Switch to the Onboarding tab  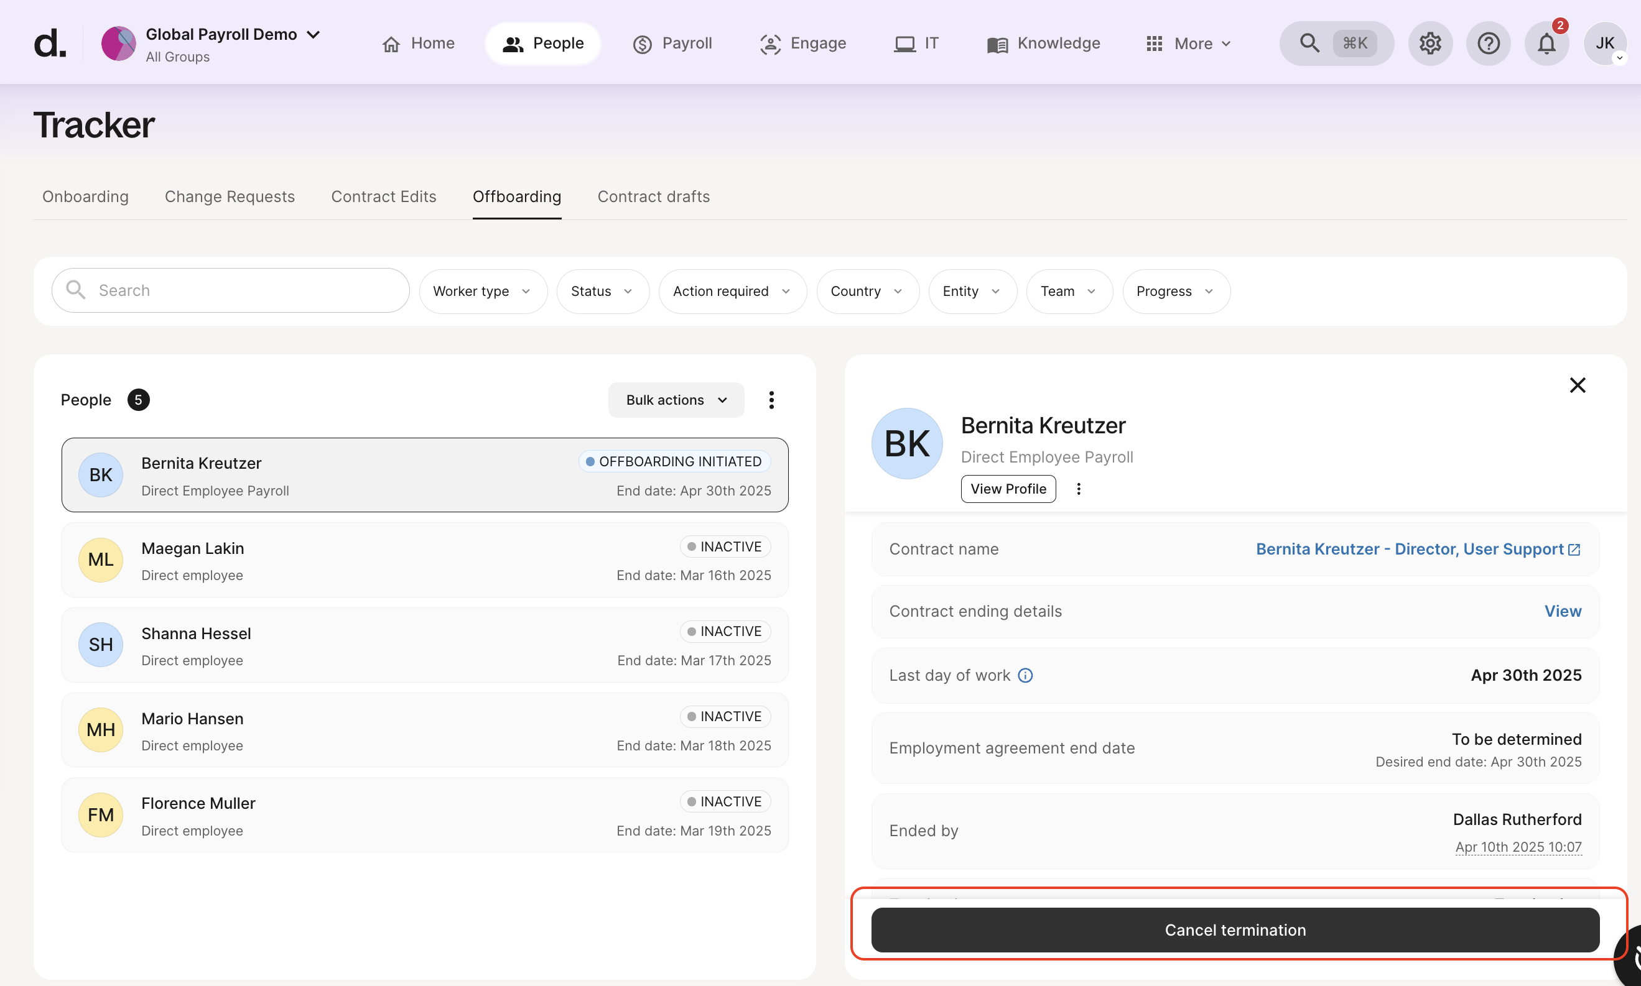[x=85, y=196]
